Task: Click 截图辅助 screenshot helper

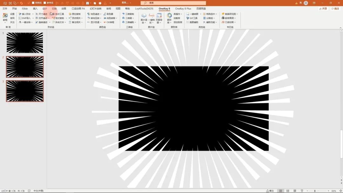Action: point(192,22)
